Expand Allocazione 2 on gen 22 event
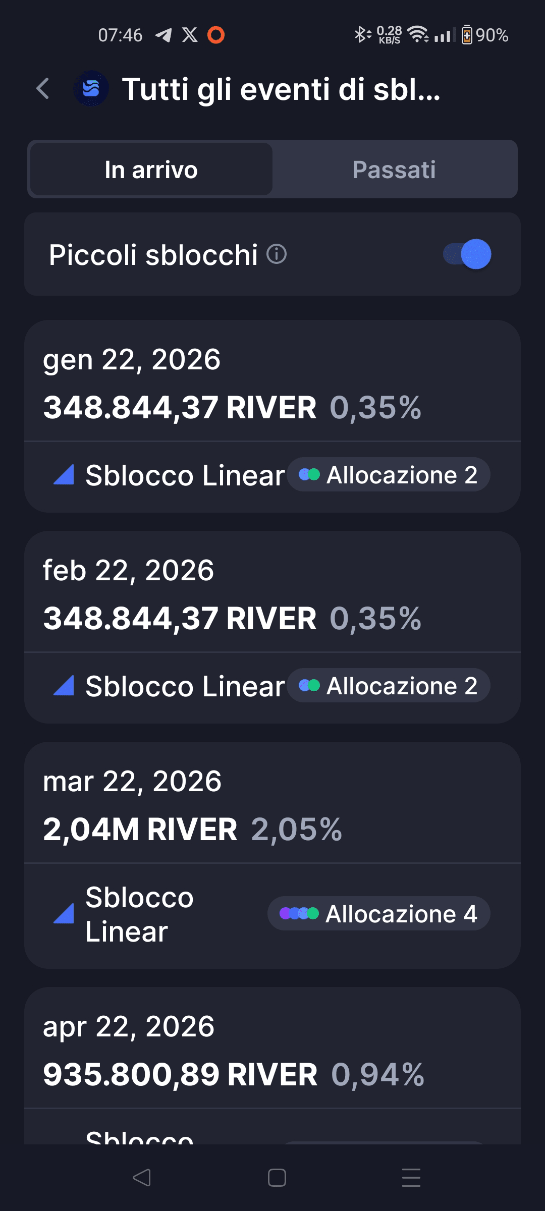The width and height of the screenshot is (545, 1211). point(389,475)
